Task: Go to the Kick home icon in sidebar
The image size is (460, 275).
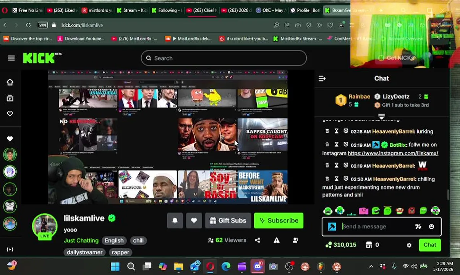Action: [10, 82]
